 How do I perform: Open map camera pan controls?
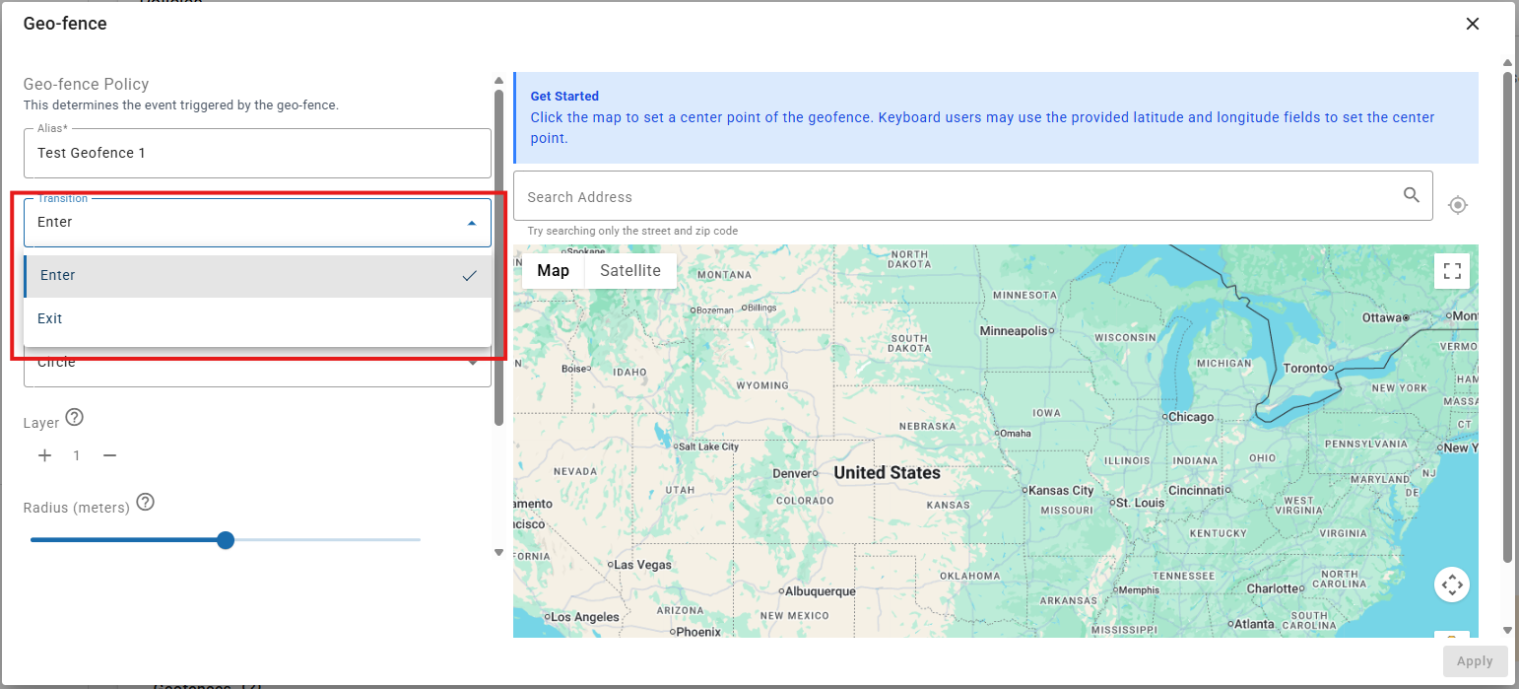pos(1452,585)
